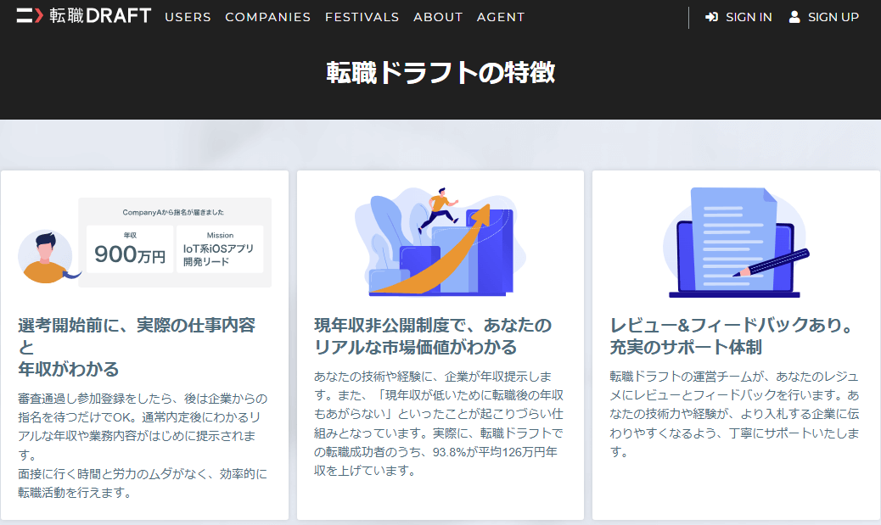
Task: Open the COMPANIES menu item
Action: 267,18
